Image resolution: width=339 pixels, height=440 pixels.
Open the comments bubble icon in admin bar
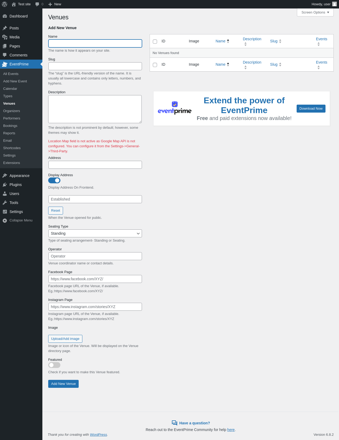point(37,4)
